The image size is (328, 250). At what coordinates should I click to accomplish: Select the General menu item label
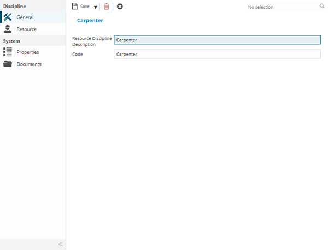tap(25, 17)
